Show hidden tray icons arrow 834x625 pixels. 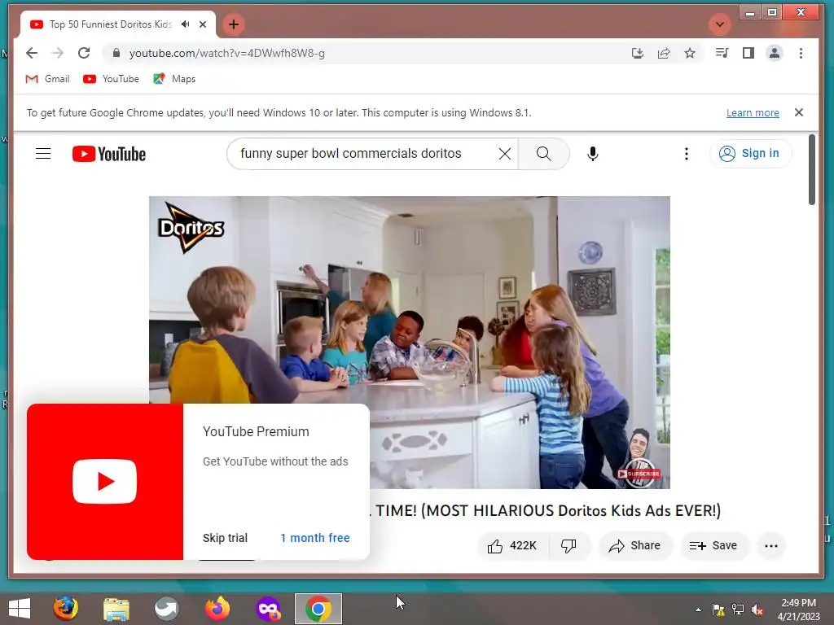pyautogui.click(x=698, y=610)
